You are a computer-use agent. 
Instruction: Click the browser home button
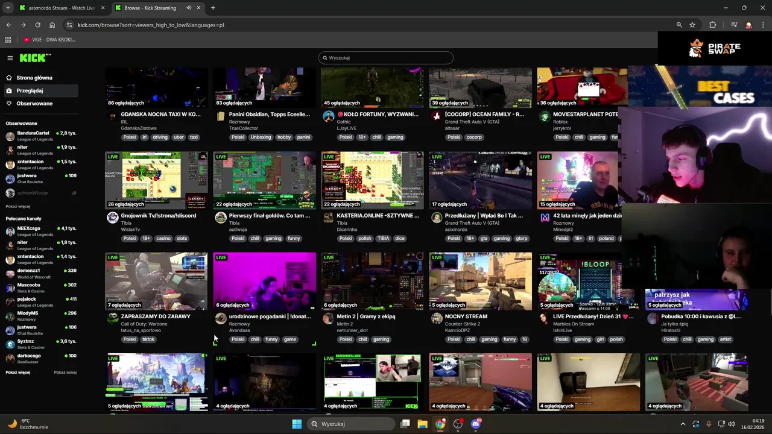tap(52, 25)
